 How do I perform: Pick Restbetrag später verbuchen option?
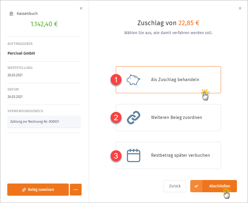(x=168, y=155)
